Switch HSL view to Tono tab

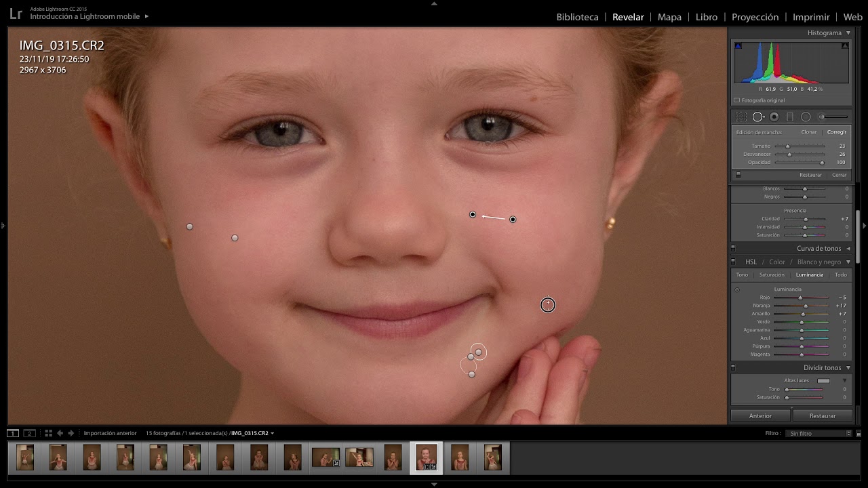743,275
